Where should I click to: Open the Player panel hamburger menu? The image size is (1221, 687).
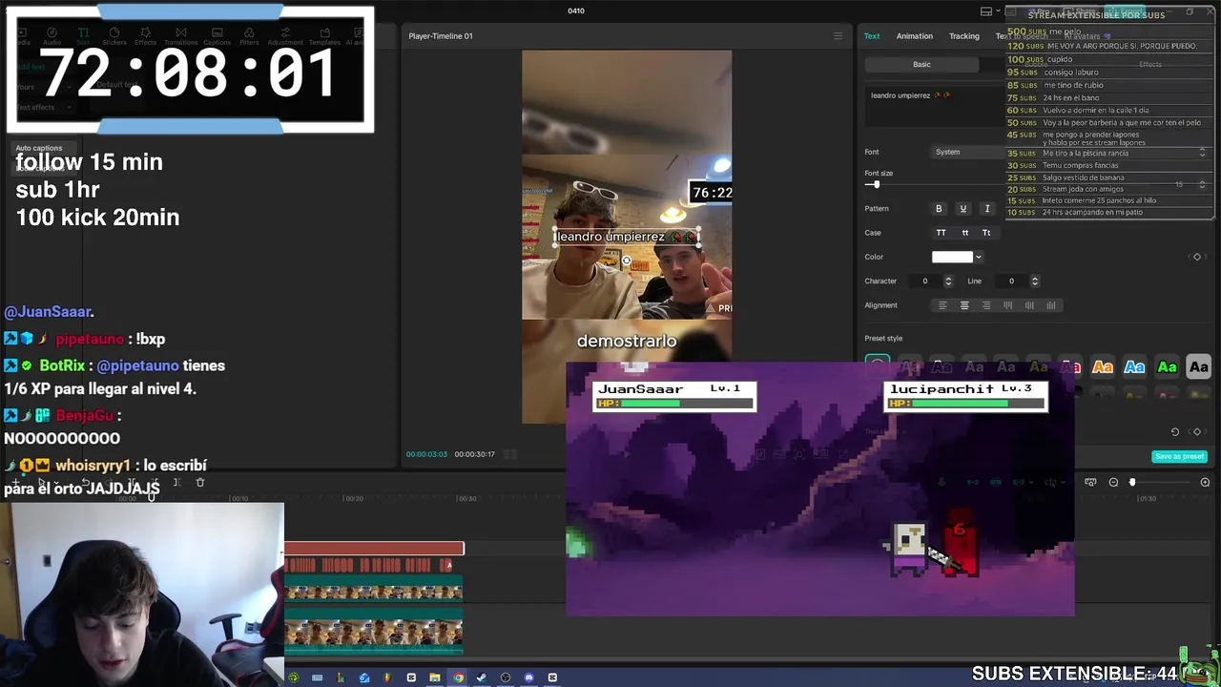coord(838,36)
